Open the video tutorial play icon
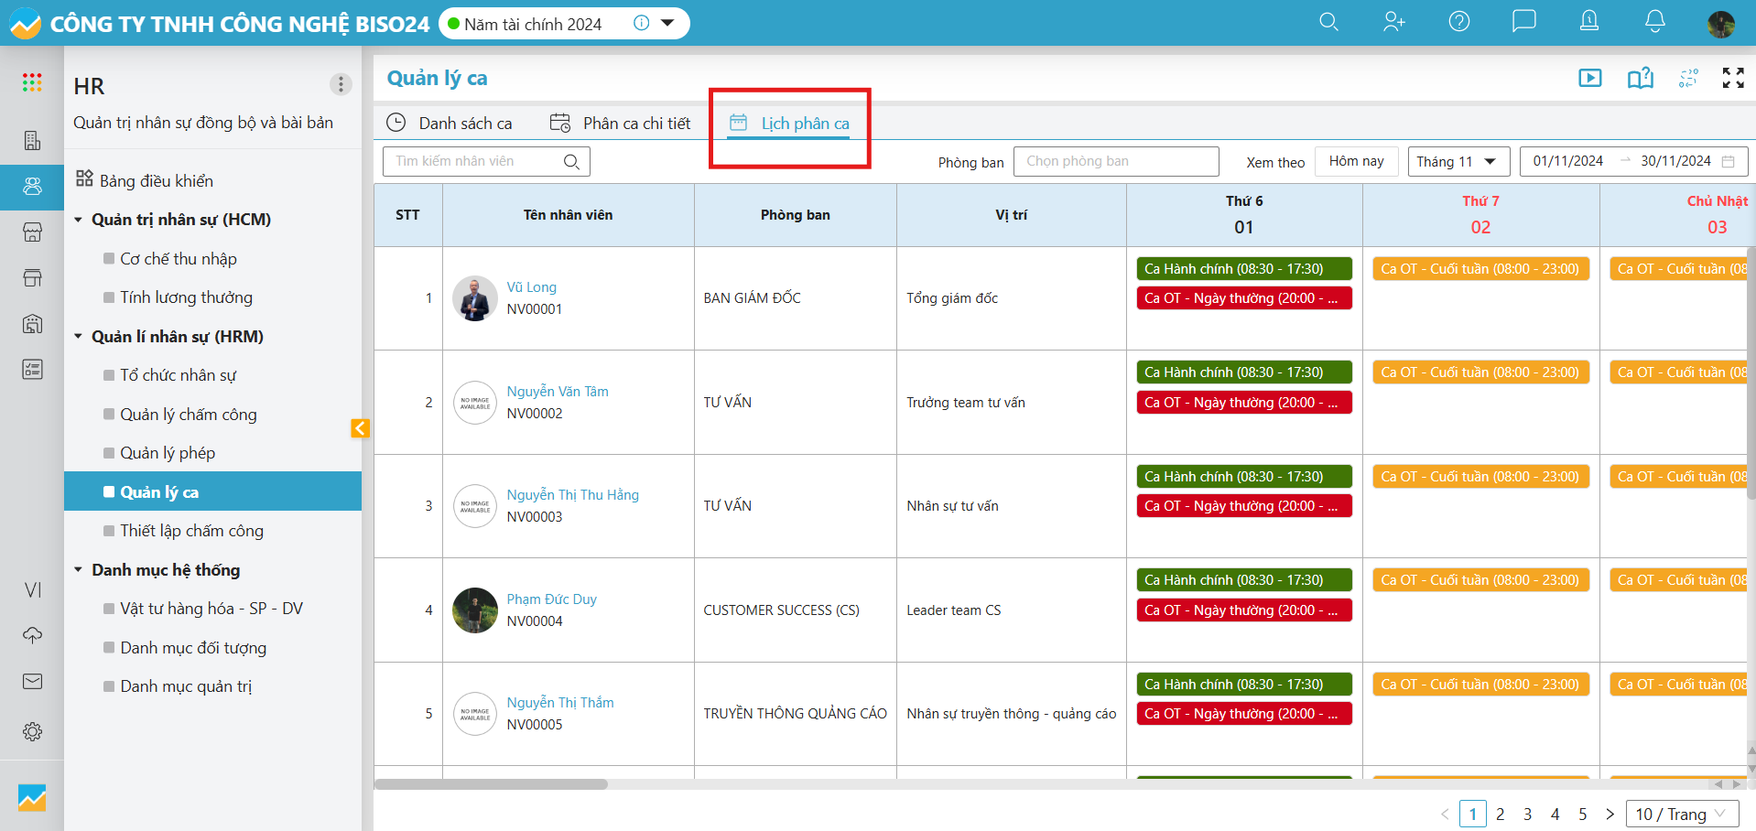The height and width of the screenshot is (831, 1756). tap(1589, 79)
